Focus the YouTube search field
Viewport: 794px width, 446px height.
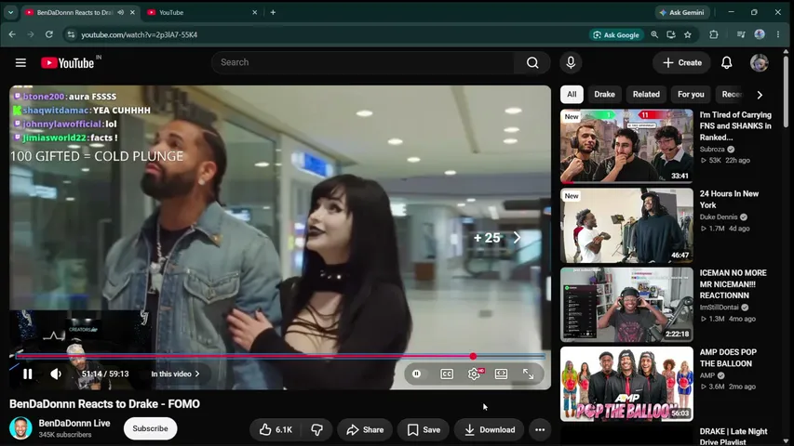[363, 62]
